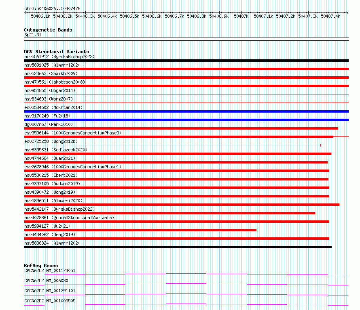Click the red bar for nsv523662
This screenshot has height=310, width=360.
pyautogui.click(x=186, y=77)
